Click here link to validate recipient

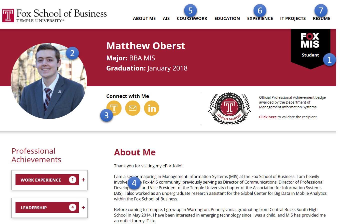(268, 117)
